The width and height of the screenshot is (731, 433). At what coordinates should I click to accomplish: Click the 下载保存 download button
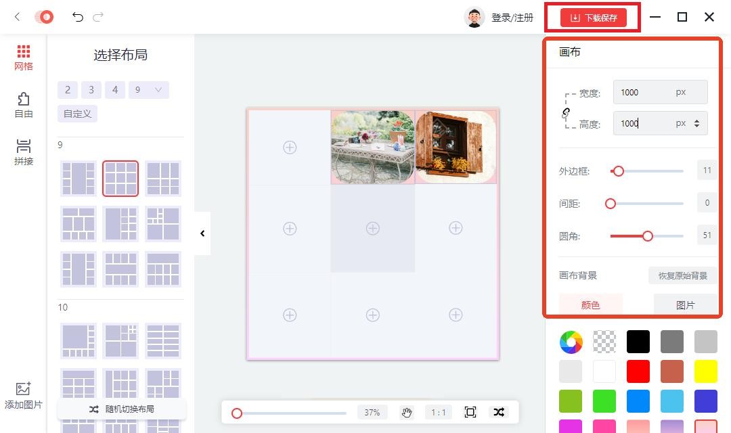tap(594, 18)
